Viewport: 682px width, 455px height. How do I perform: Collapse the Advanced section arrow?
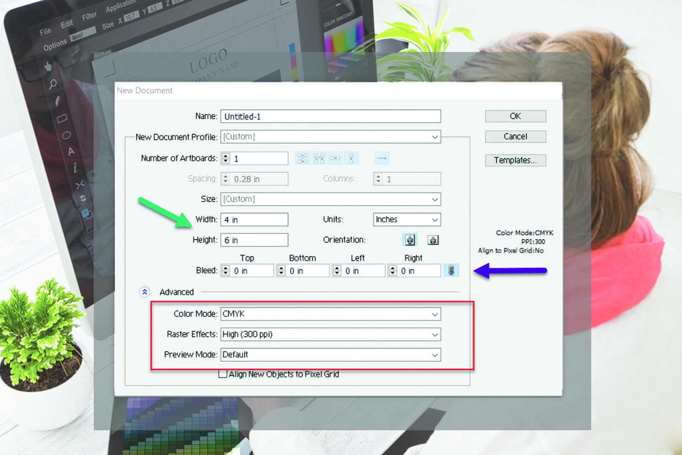pos(144,292)
